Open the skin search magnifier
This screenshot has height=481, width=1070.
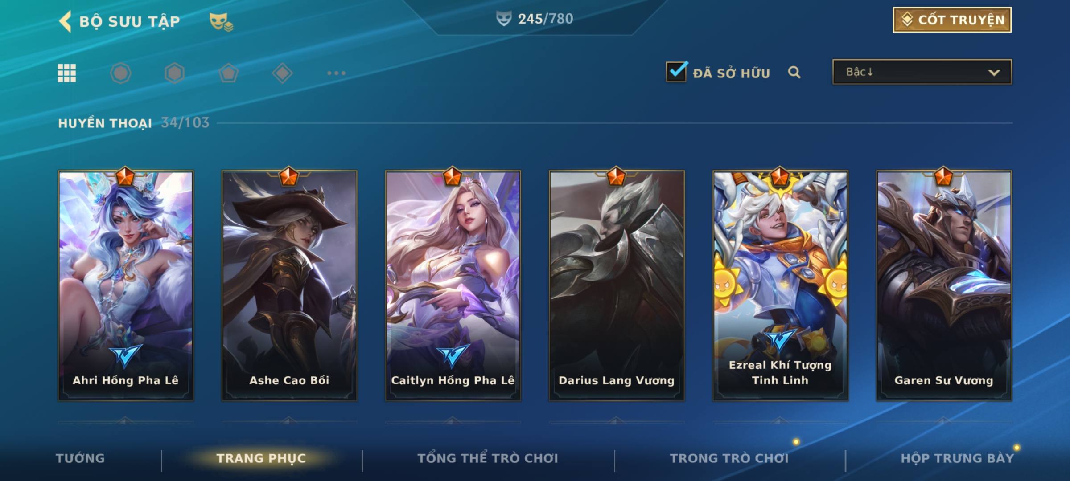pyautogui.click(x=794, y=73)
